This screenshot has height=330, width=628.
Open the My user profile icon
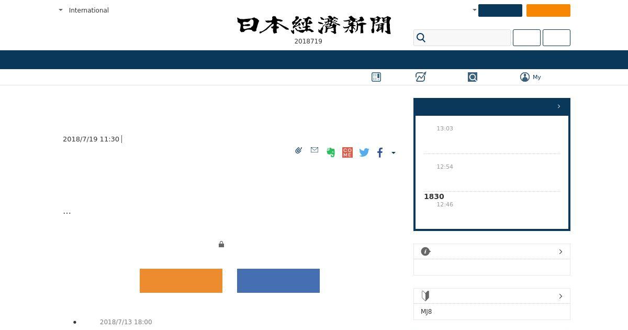[x=525, y=77]
